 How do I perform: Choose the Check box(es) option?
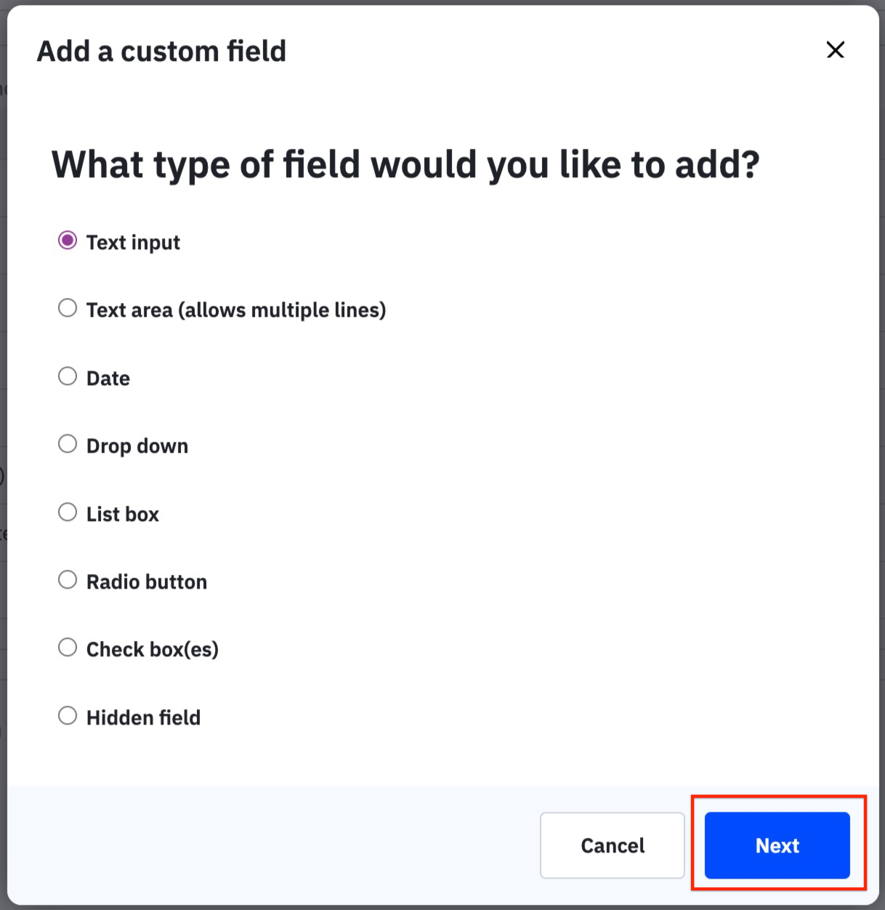68,647
